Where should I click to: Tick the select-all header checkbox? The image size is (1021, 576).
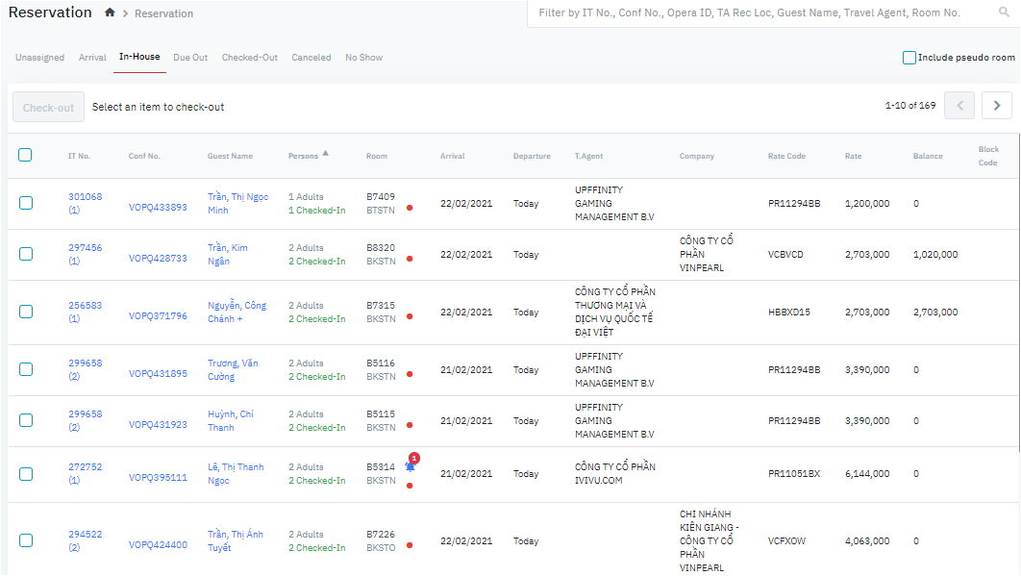pyautogui.click(x=25, y=155)
